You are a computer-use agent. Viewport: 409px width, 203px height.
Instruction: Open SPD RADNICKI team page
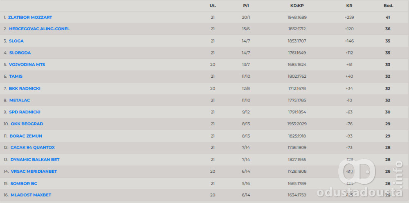(x=25, y=112)
